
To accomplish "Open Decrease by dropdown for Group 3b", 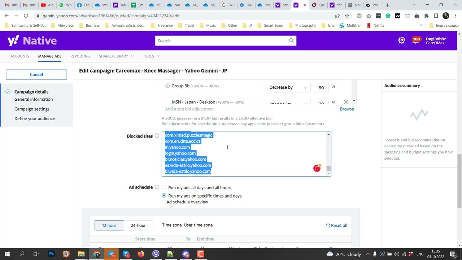I will pyautogui.click(x=288, y=87).
